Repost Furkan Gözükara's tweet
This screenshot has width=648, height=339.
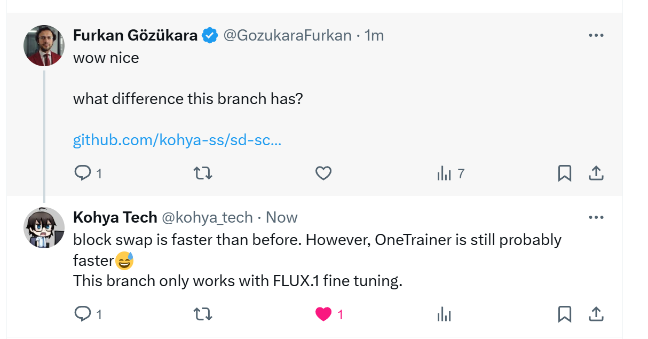[202, 173]
